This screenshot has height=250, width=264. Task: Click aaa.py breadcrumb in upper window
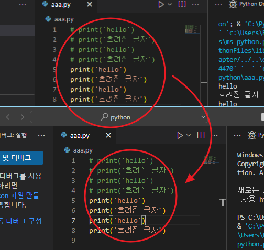pos(64,19)
